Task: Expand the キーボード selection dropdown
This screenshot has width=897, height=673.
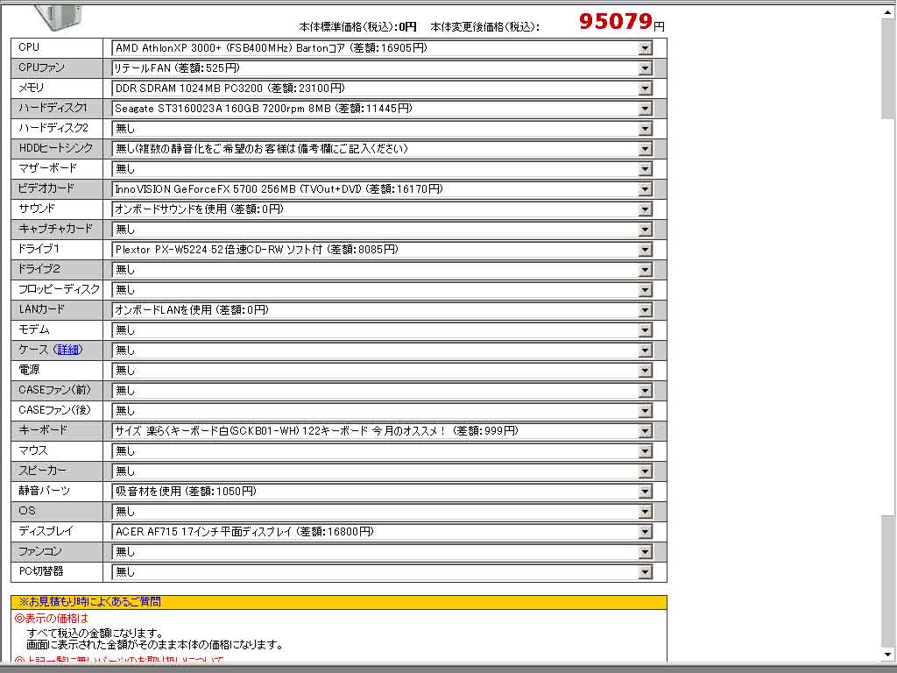Action: tap(645, 431)
